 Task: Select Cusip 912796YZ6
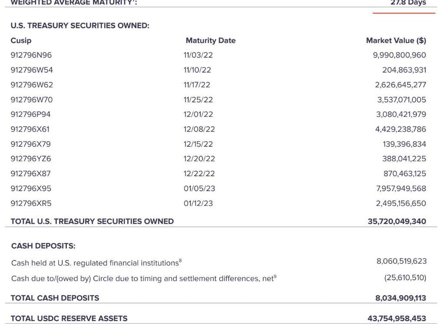coord(31,159)
